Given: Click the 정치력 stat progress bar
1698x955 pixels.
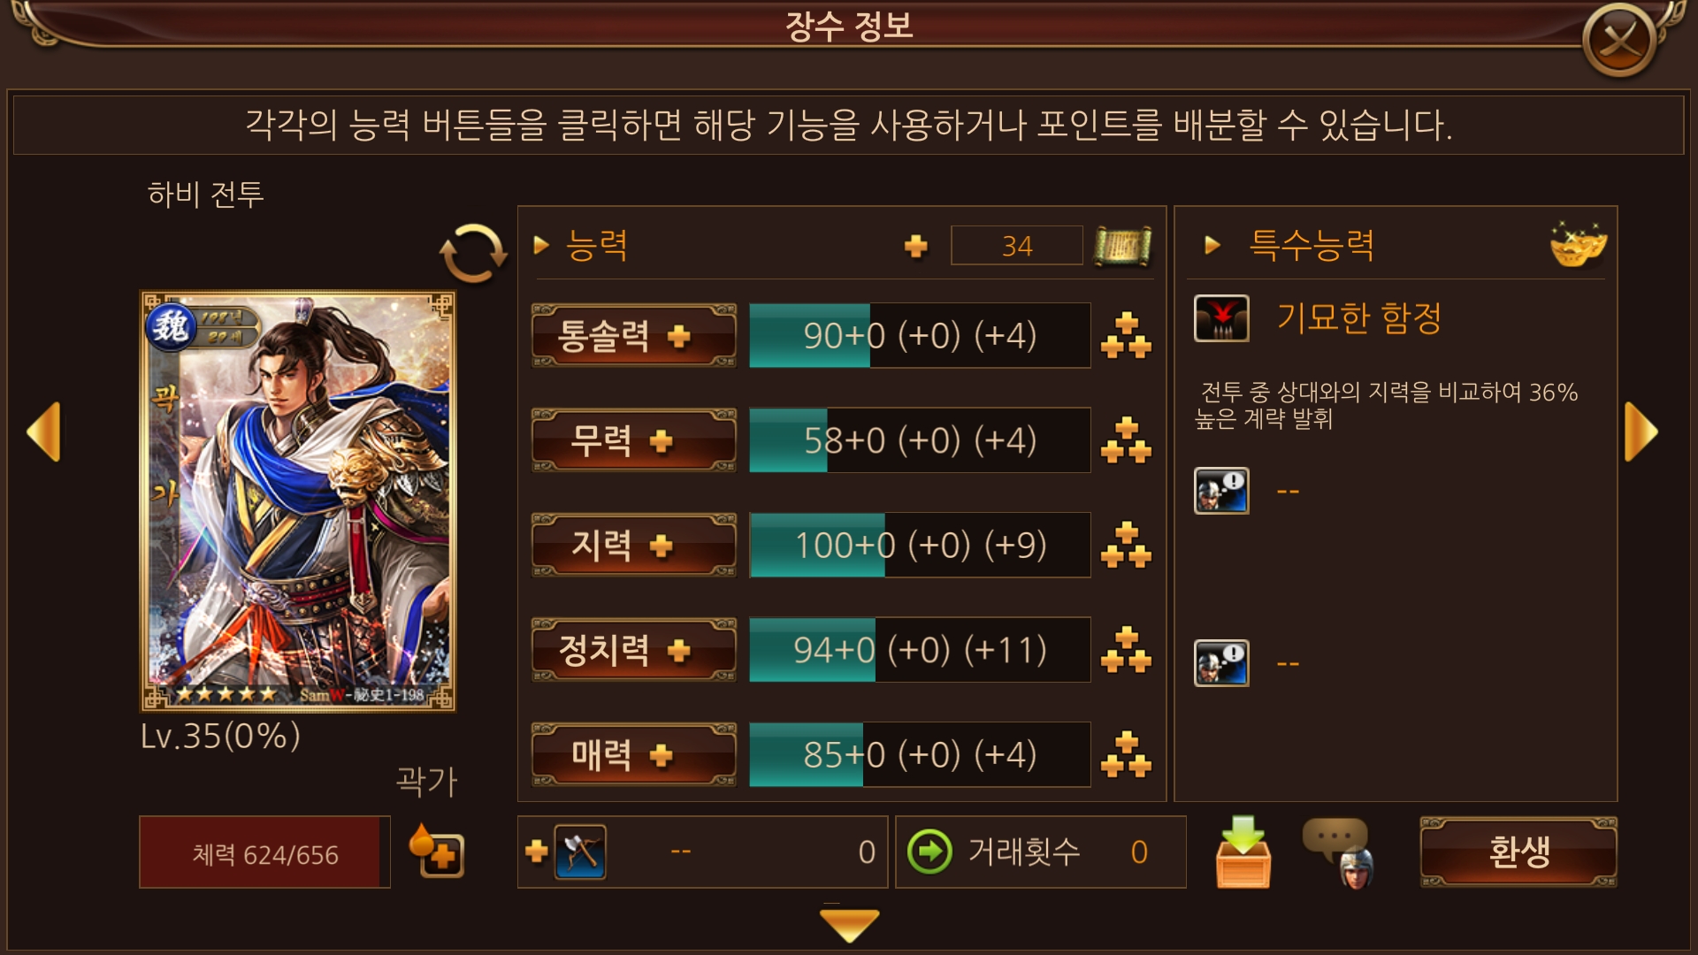Looking at the screenshot, I should point(920,650).
